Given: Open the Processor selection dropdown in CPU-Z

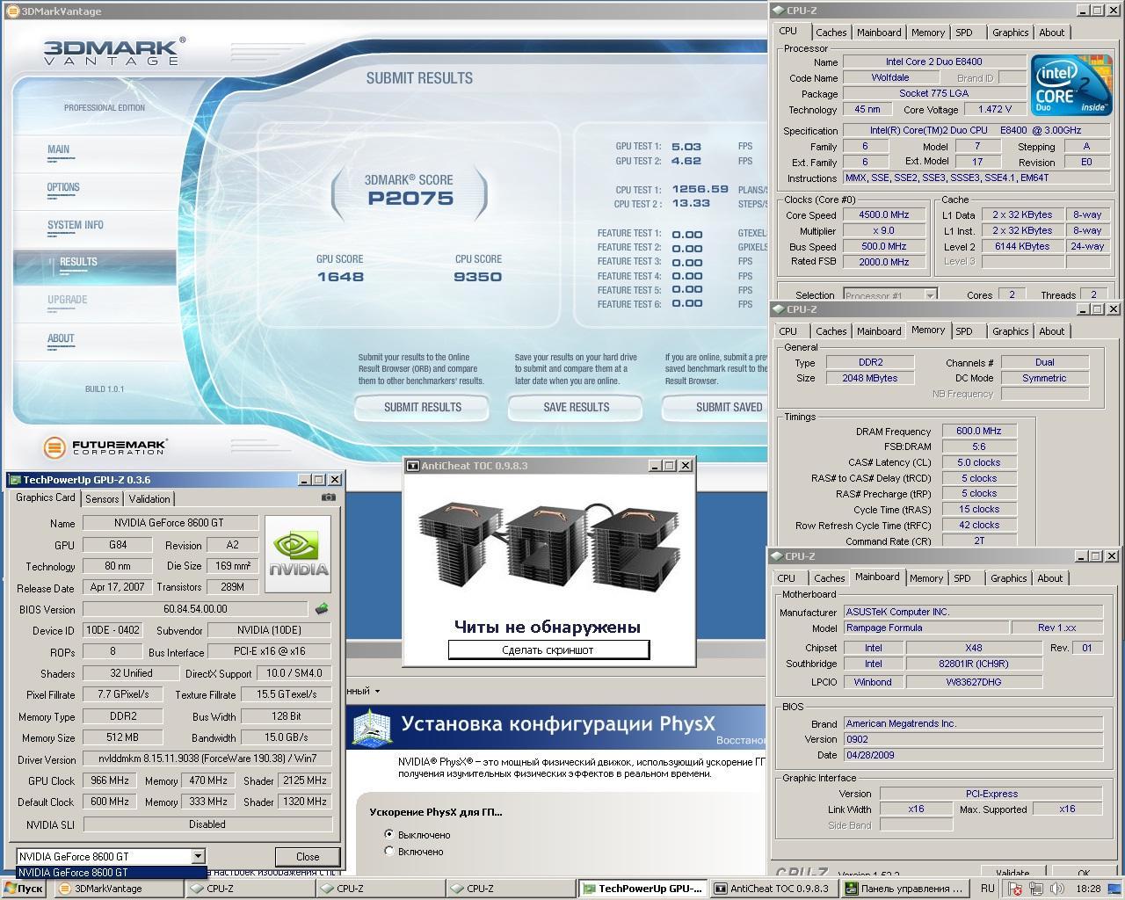Looking at the screenshot, I should [930, 295].
